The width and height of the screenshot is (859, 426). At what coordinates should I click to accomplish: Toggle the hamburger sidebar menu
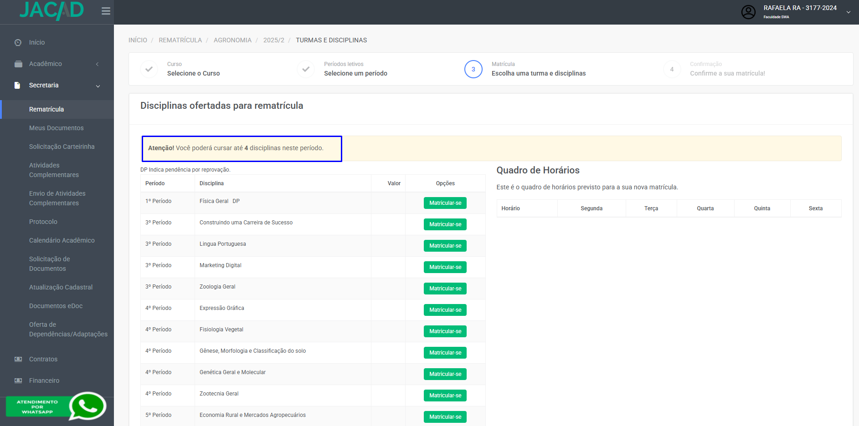(106, 11)
